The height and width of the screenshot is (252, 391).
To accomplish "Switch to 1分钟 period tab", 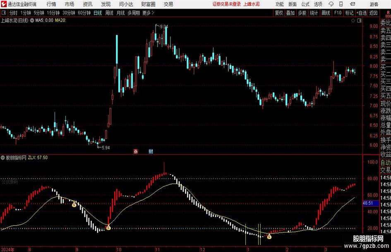I will (x=26, y=13).
